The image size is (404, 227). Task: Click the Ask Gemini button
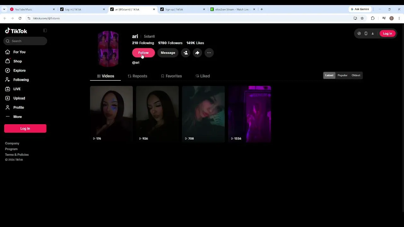(360, 9)
